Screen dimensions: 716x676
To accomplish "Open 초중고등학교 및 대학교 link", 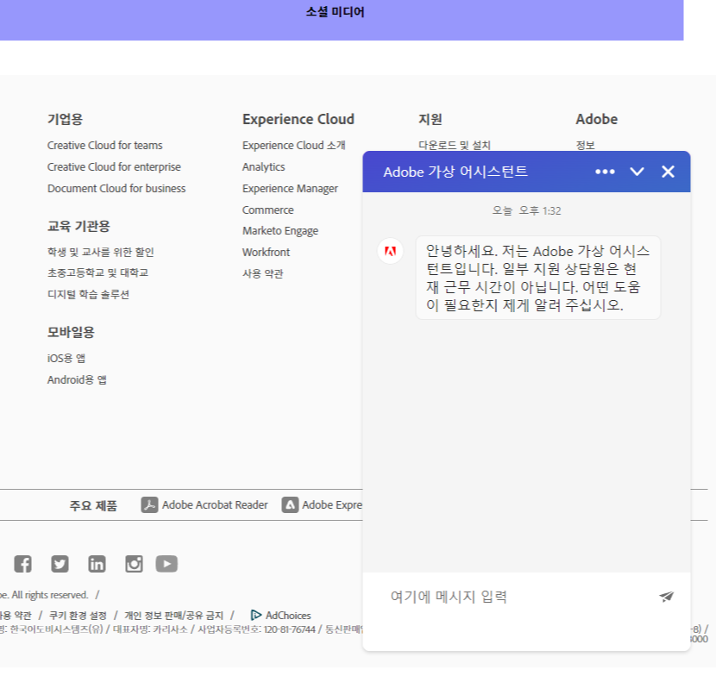I will point(97,273).
